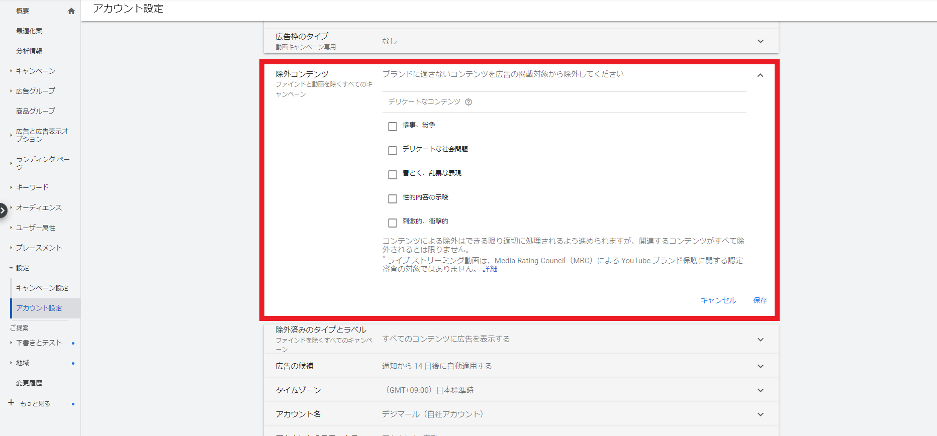Open 商品グループ in the sidebar
The height and width of the screenshot is (436, 937).
coord(36,111)
